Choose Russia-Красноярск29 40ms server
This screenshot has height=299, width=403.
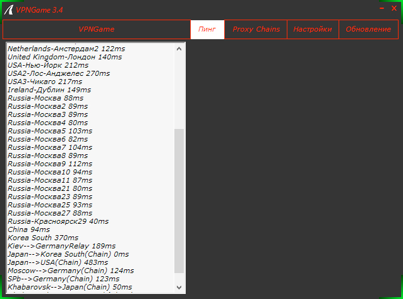coord(58,221)
